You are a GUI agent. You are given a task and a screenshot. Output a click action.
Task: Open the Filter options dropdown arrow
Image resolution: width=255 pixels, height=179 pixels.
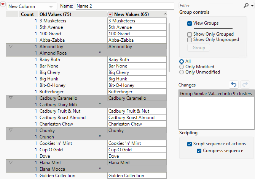[x=252, y=6]
